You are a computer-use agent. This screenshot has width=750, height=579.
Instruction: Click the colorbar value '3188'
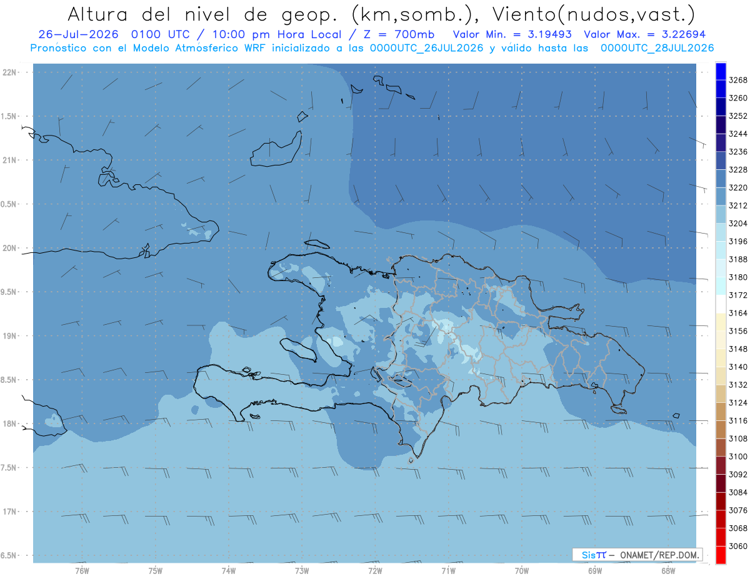[x=737, y=259]
